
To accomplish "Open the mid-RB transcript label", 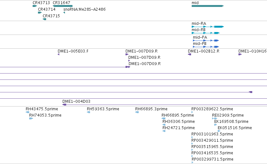I will [199, 30].
